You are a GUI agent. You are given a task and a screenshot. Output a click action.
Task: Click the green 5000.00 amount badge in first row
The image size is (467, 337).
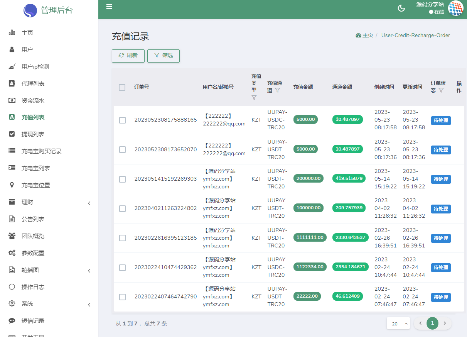coord(305,120)
